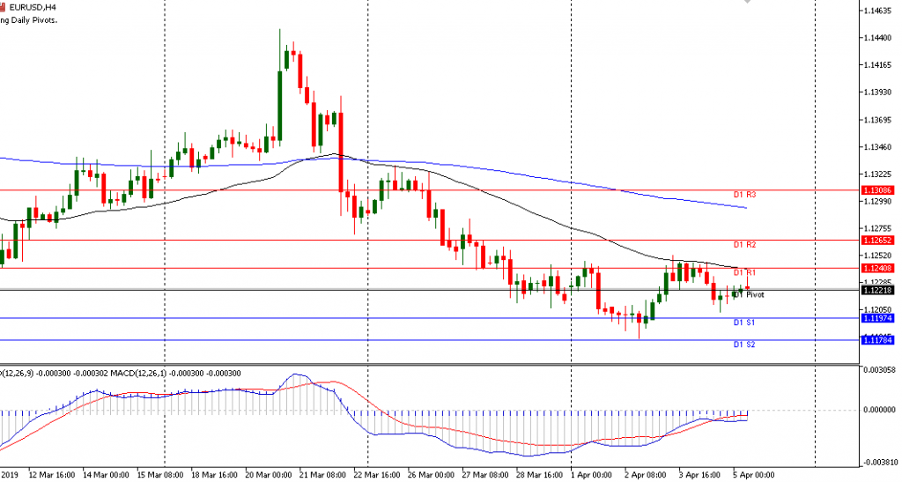Click the 0.003058 MACD scale value
The width and height of the screenshot is (902, 482).
point(879,369)
